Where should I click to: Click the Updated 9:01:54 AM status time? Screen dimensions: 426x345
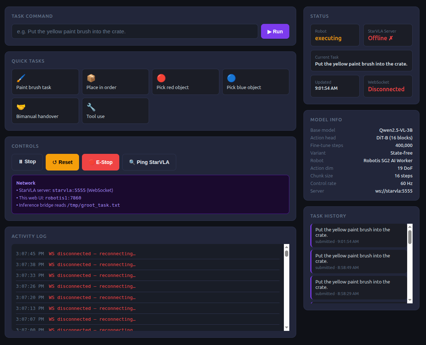pyautogui.click(x=326, y=88)
